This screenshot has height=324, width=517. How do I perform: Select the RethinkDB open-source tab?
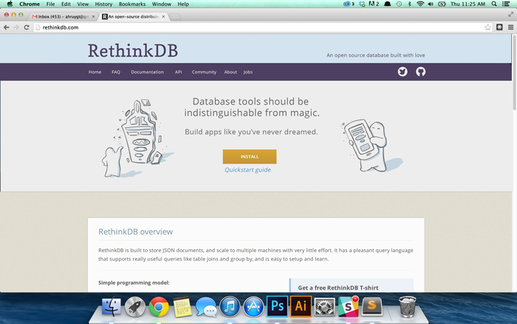[132, 16]
